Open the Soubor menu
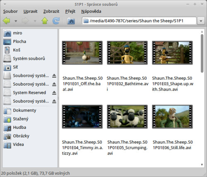Viewport: 207px width, 177px height. 10,11
